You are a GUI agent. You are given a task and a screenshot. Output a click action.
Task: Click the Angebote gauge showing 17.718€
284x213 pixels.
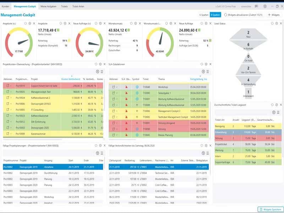[19, 42]
